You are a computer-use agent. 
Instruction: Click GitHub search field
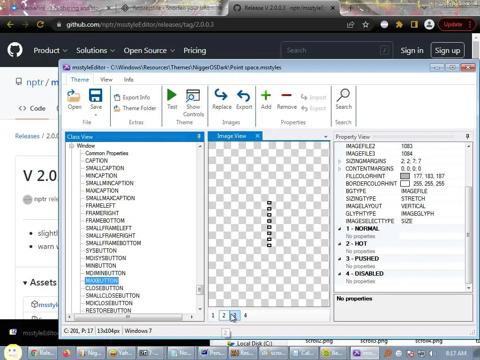pos(337,50)
